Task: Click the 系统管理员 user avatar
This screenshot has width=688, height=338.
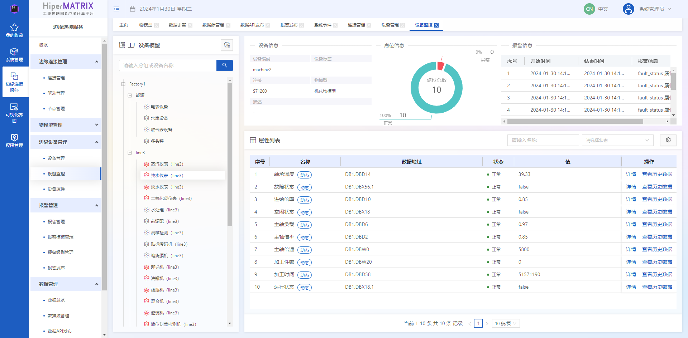Action: tap(629, 9)
